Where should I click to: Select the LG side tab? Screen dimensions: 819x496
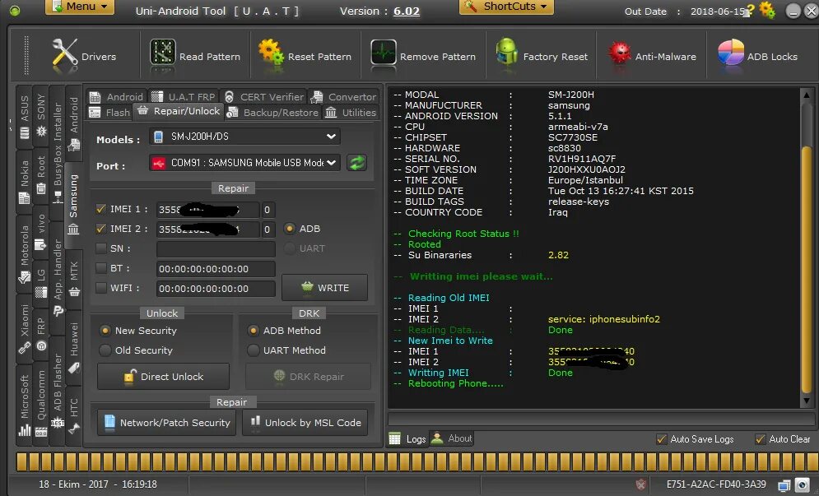pyautogui.click(x=40, y=284)
